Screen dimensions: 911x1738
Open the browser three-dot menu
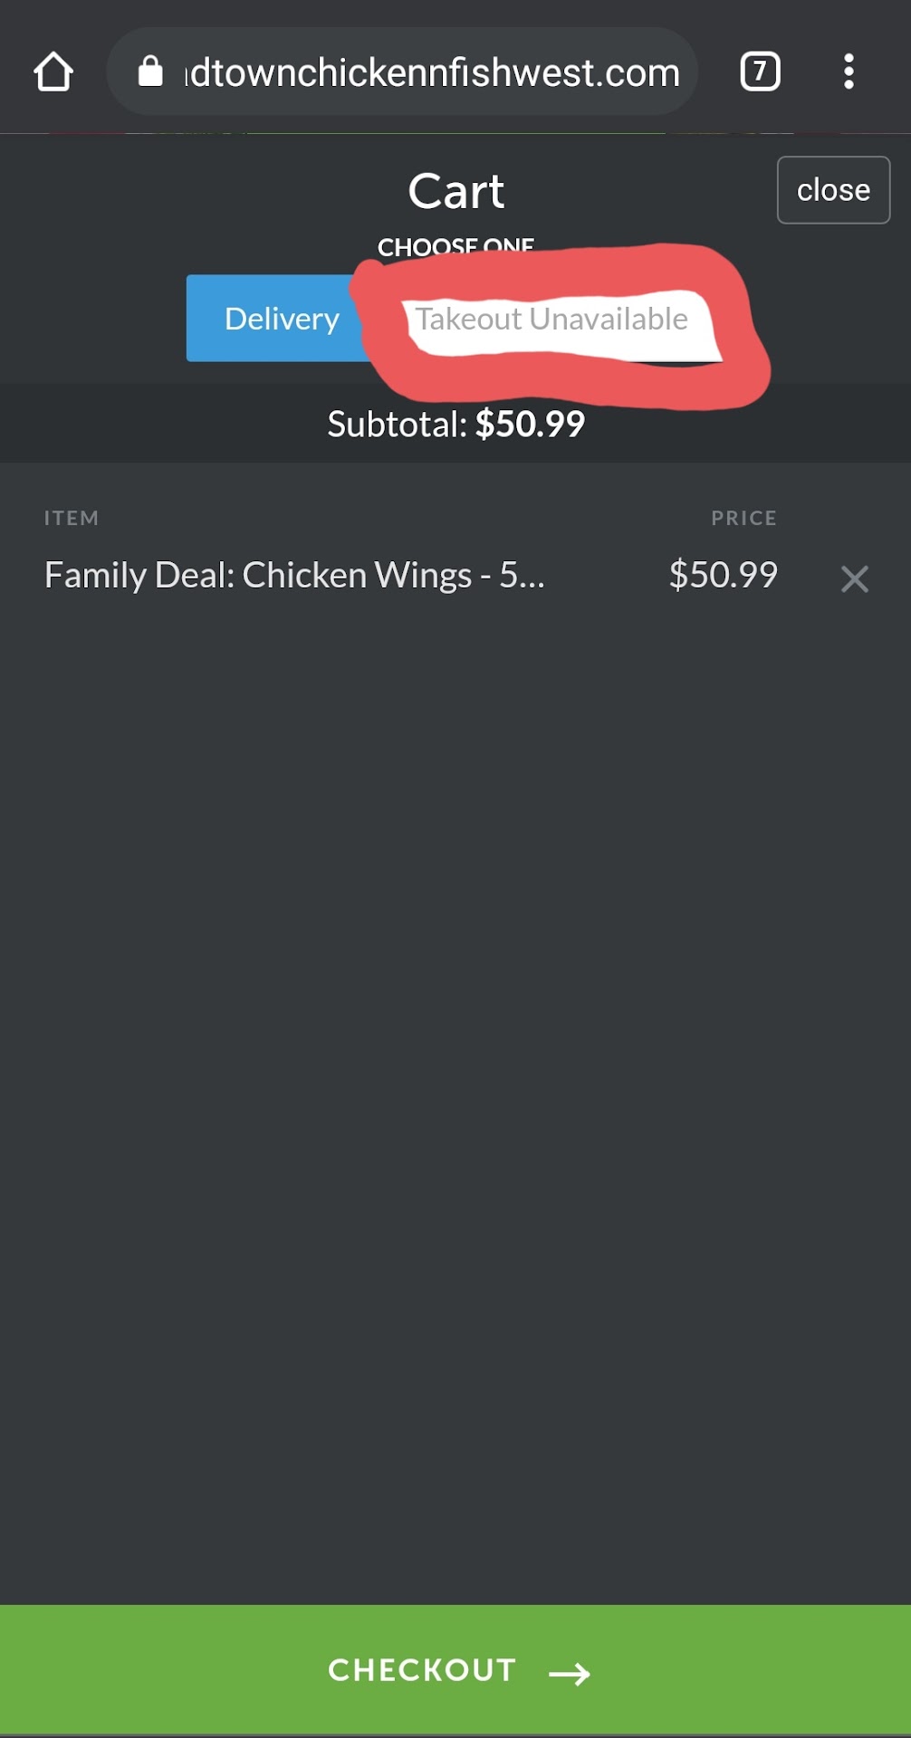[x=849, y=72]
